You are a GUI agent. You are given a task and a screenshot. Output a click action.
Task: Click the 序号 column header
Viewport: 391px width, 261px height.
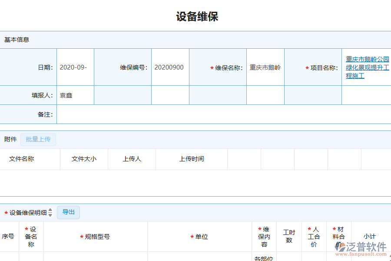[7, 237]
